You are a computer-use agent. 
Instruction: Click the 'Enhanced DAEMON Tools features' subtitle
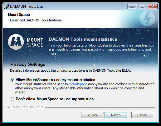click(36, 20)
